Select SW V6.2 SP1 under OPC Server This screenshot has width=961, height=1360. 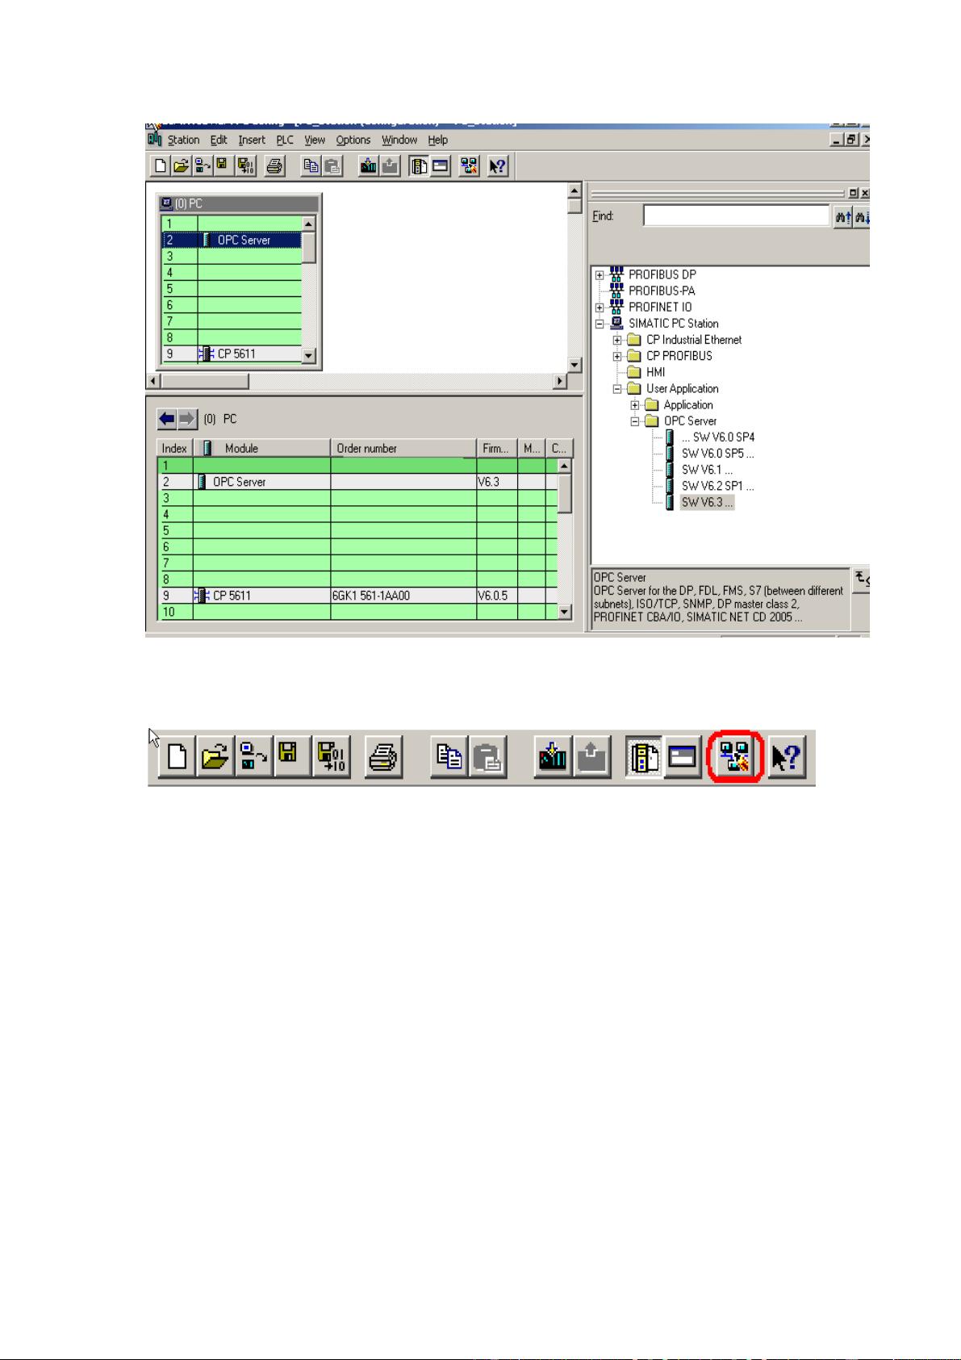717,486
